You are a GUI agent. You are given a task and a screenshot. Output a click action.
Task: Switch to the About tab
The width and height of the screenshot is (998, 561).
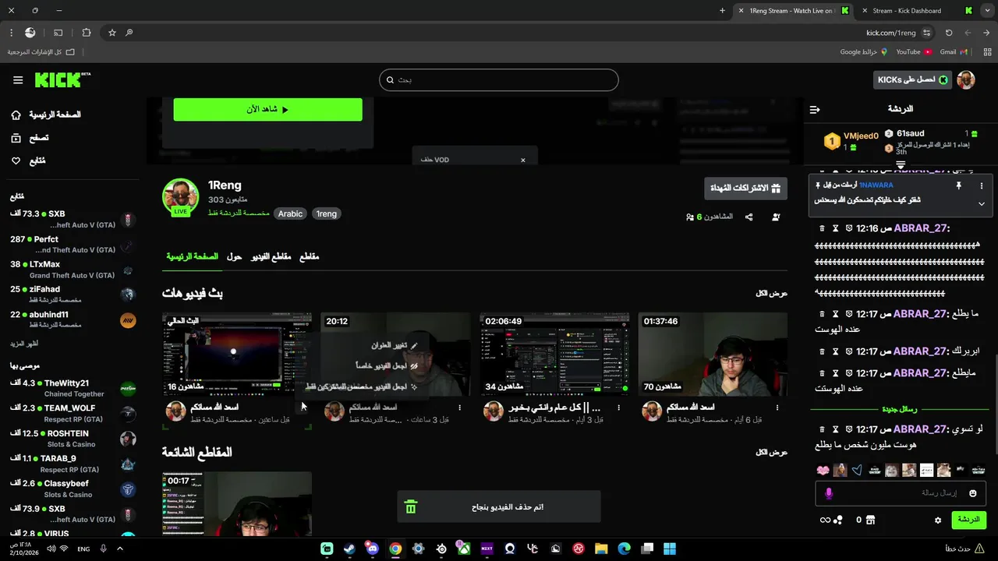[235, 256]
